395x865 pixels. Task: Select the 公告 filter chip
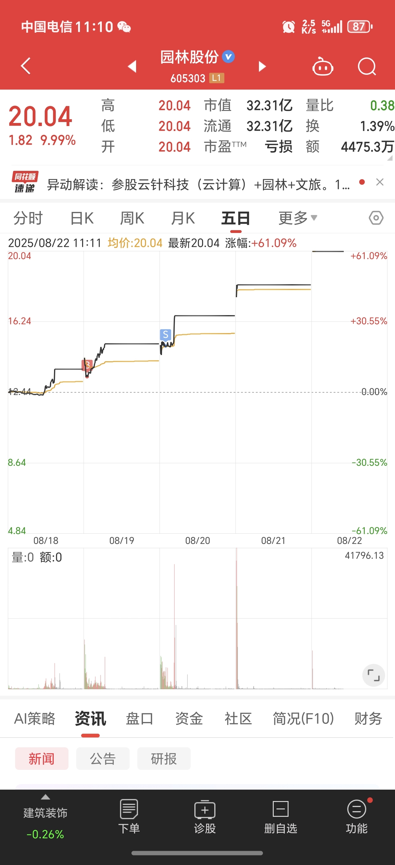102,758
